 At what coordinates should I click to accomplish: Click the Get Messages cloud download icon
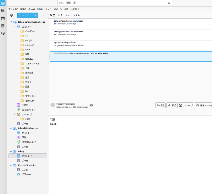tap(11, 15)
